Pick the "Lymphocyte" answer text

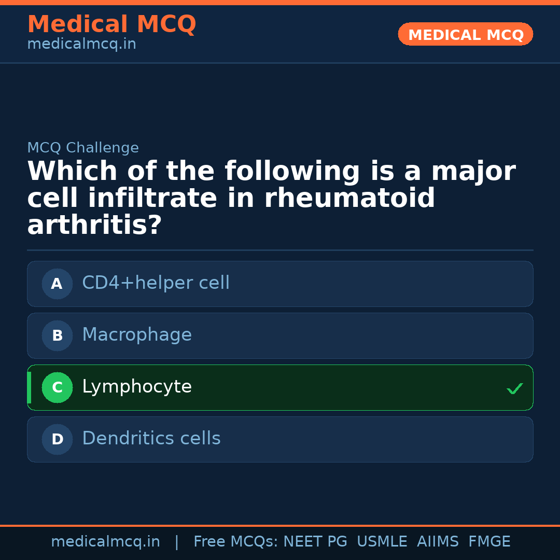tap(137, 387)
